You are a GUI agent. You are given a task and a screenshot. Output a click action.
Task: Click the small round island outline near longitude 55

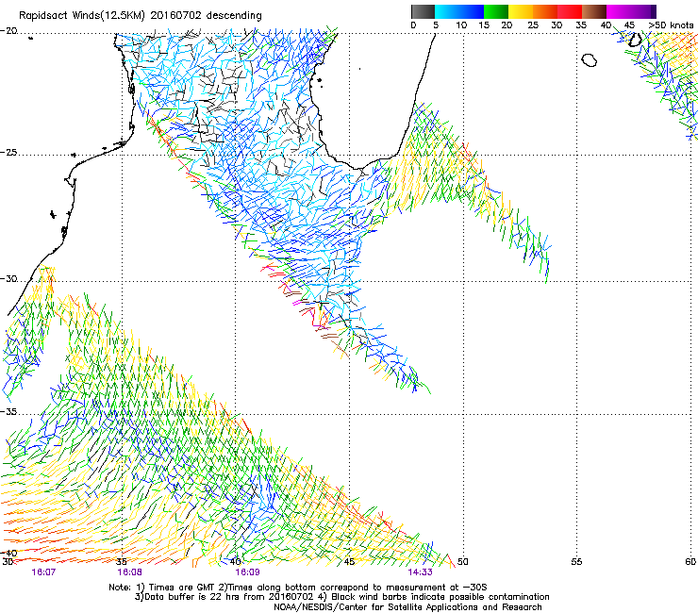[x=589, y=60]
